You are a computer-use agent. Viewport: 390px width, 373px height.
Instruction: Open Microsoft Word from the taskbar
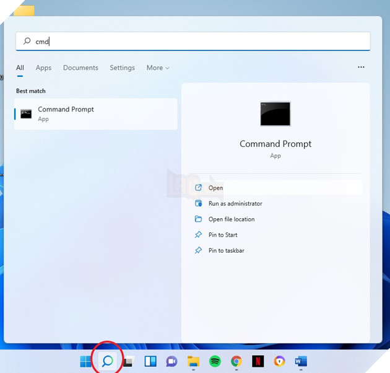coord(301,361)
